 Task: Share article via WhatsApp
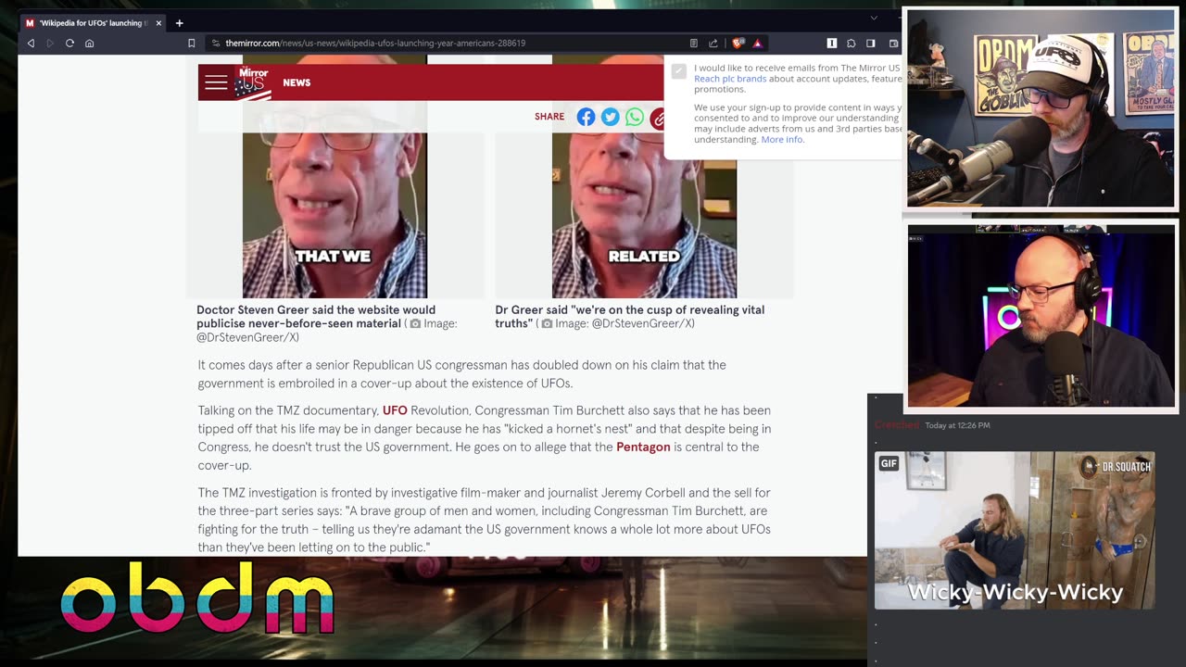coord(634,117)
